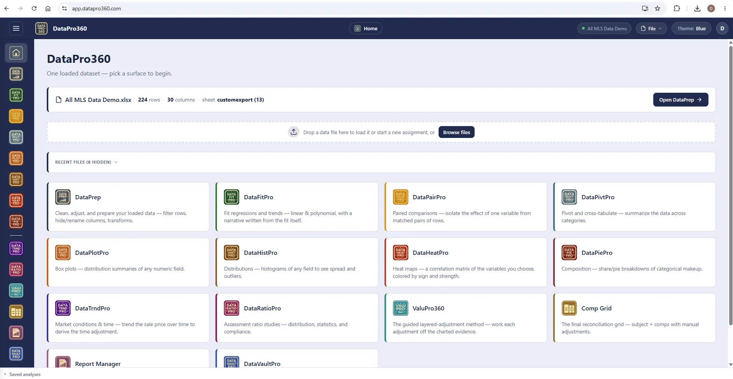Click the DataPro360 logo in the header
This screenshot has height=379, width=733.
(41, 28)
